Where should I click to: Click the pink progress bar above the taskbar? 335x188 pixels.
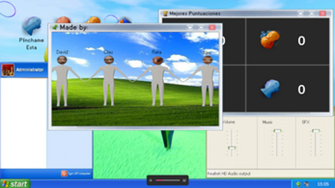pyautogui.click(x=167, y=180)
